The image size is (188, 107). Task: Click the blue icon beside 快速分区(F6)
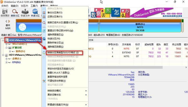coord(44,39)
